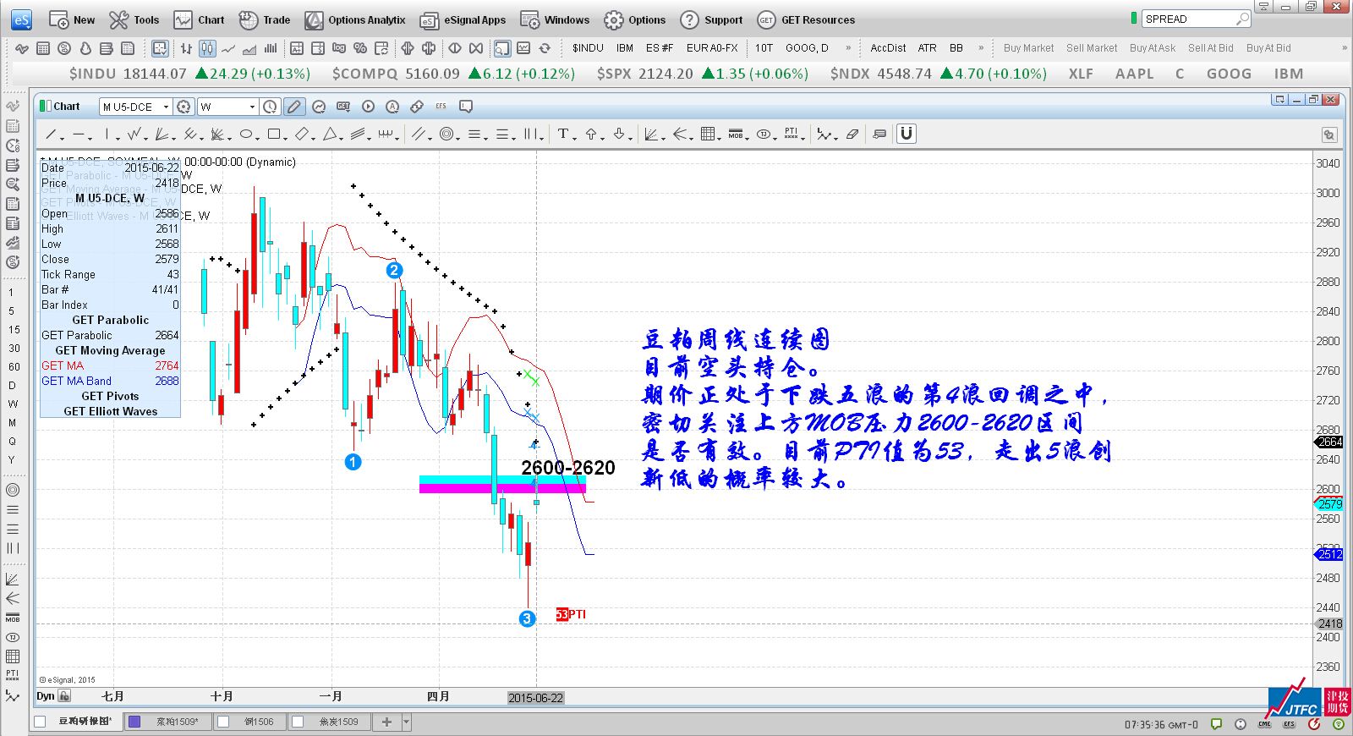Select the eraser tool
This screenshot has width=1353, height=736.
point(852,134)
